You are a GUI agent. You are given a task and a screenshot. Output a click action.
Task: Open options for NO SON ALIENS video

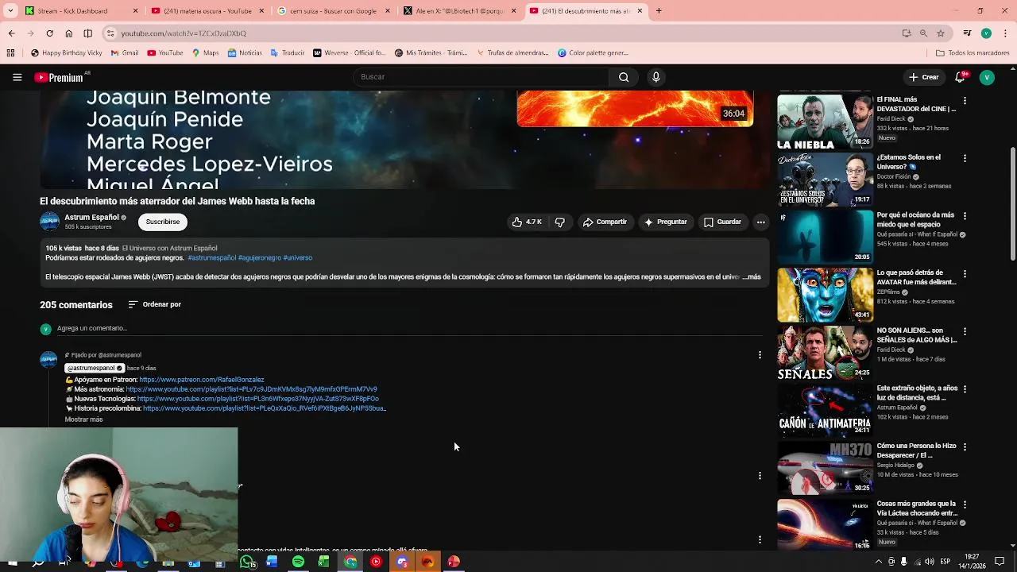pyautogui.click(x=965, y=331)
